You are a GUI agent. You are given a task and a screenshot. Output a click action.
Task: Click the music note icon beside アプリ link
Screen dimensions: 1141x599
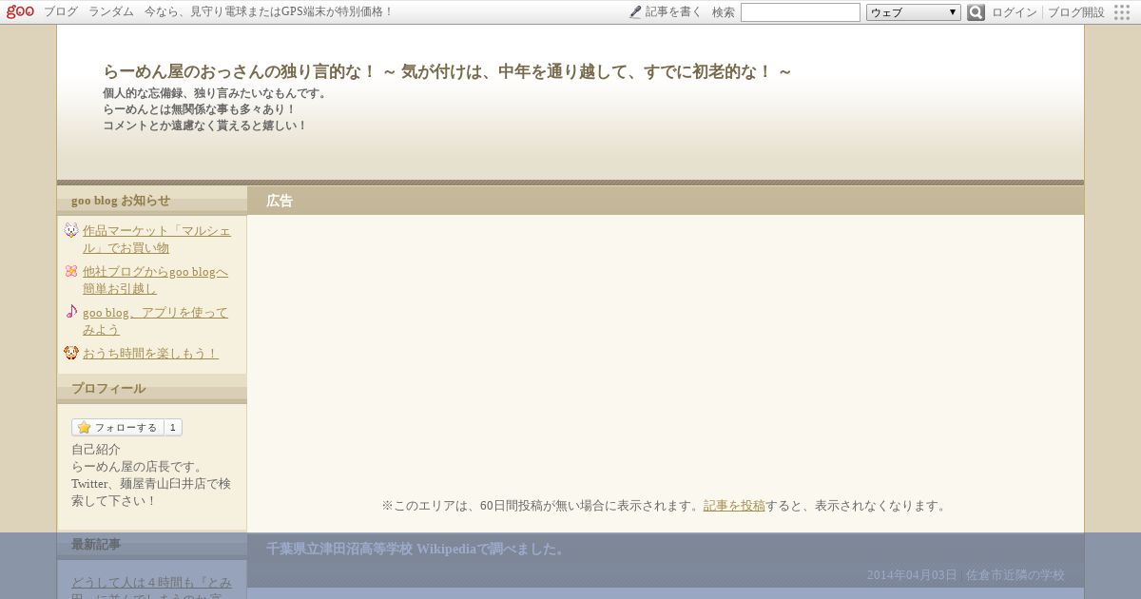click(x=71, y=312)
